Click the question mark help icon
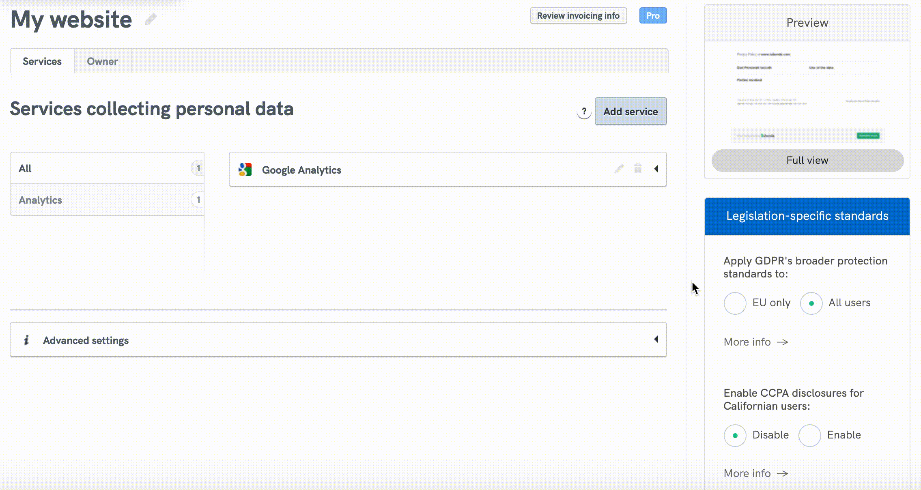Image resolution: width=921 pixels, height=490 pixels. 584,112
